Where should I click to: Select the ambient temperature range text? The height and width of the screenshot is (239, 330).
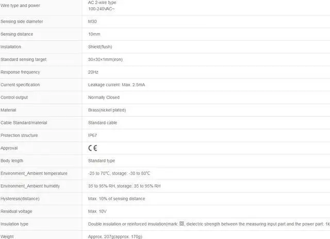pos(119,173)
